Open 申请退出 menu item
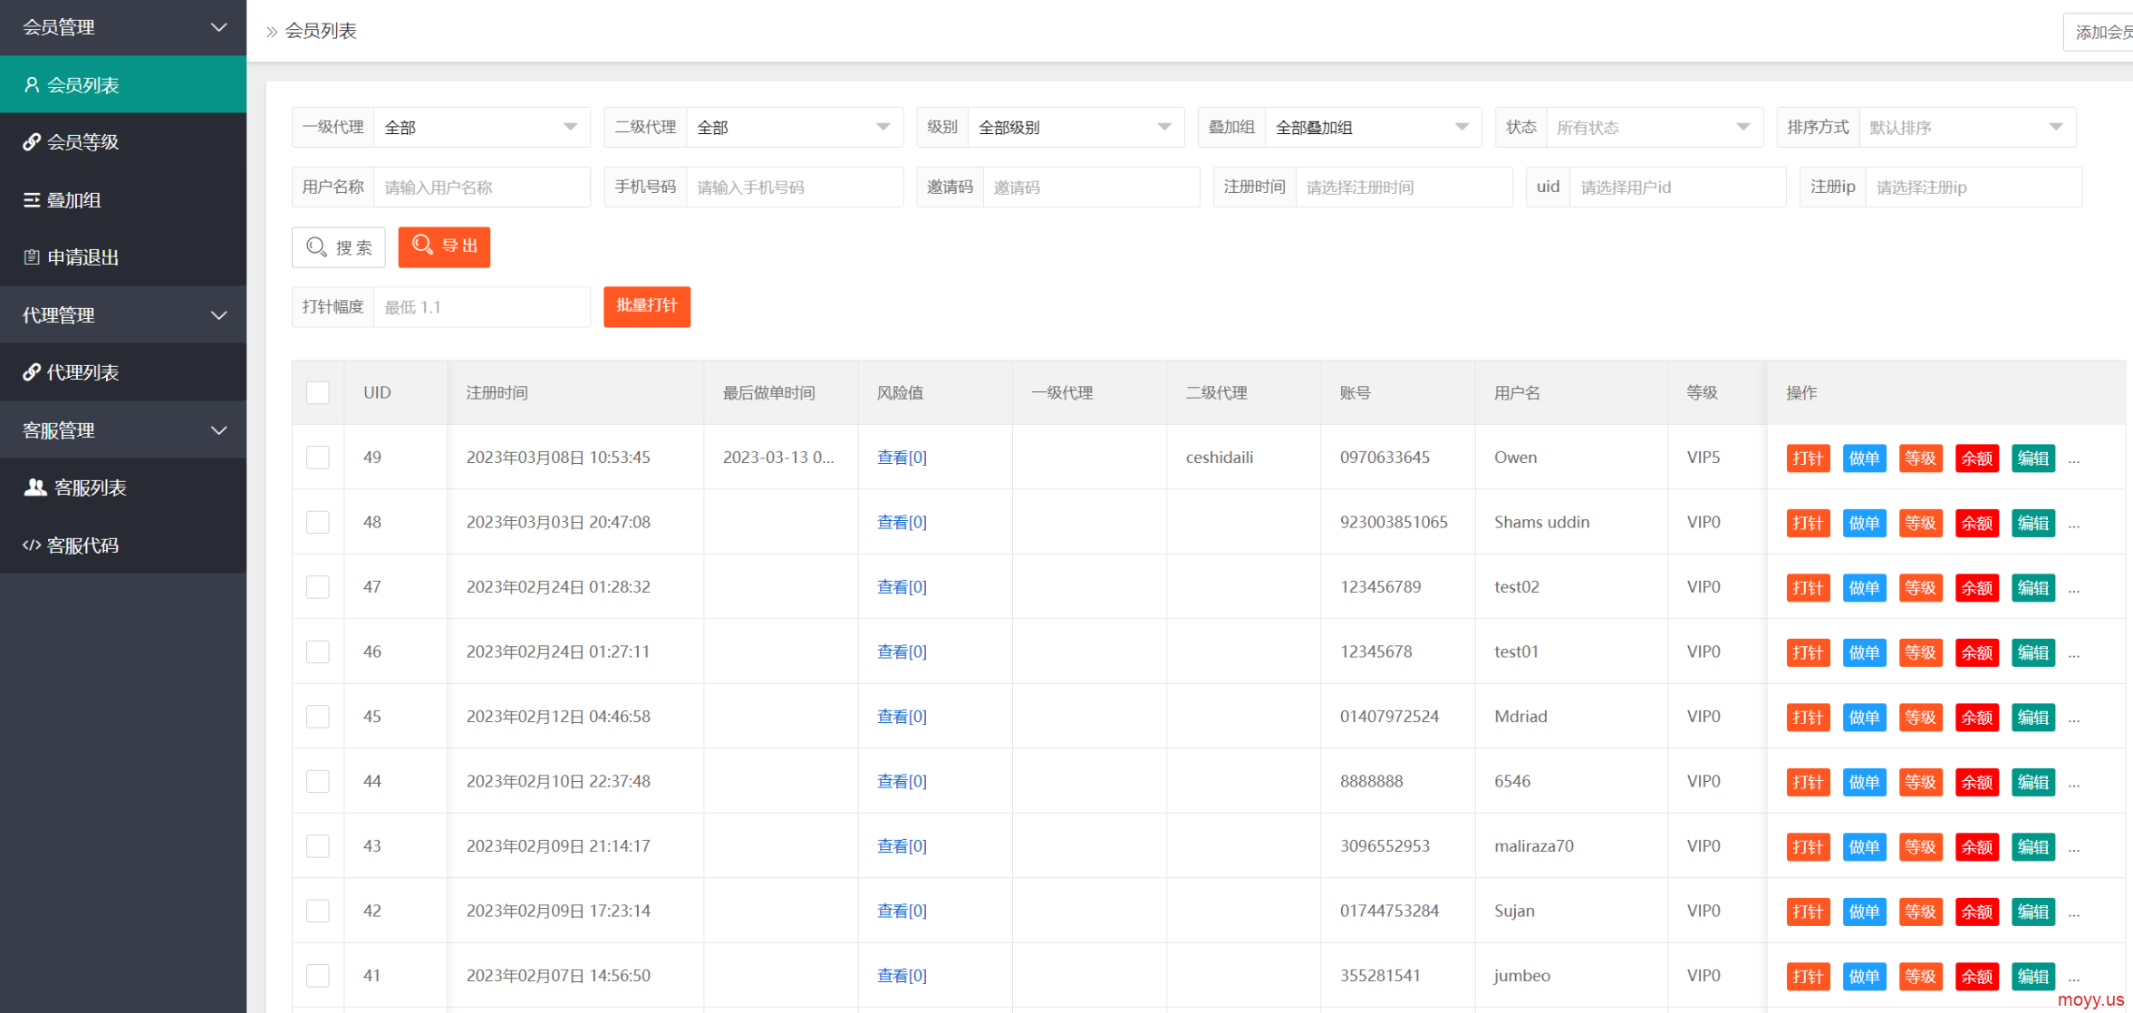This screenshot has height=1013, width=2133. click(x=123, y=257)
